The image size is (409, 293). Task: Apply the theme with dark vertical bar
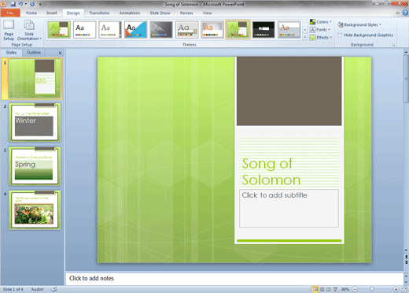tap(110, 30)
